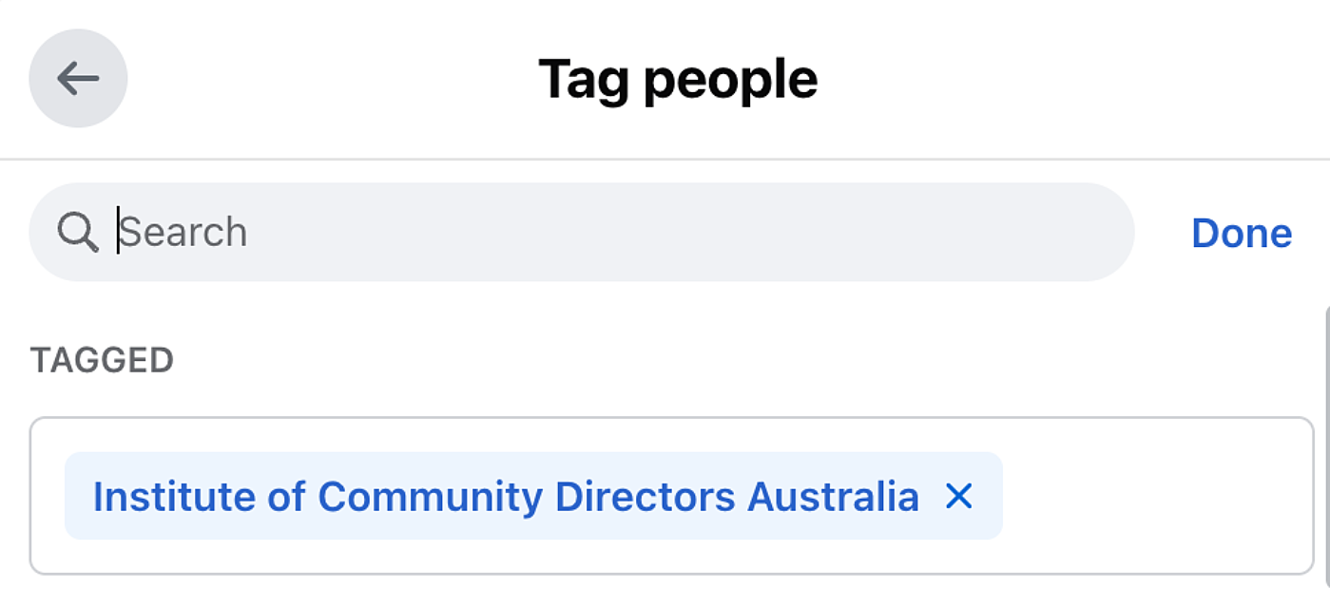
Task: Tap the search glass icon to start searching
Action: tap(80, 231)
